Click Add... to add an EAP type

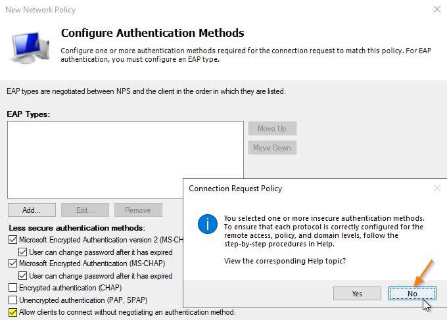click(x=31, y=210)
